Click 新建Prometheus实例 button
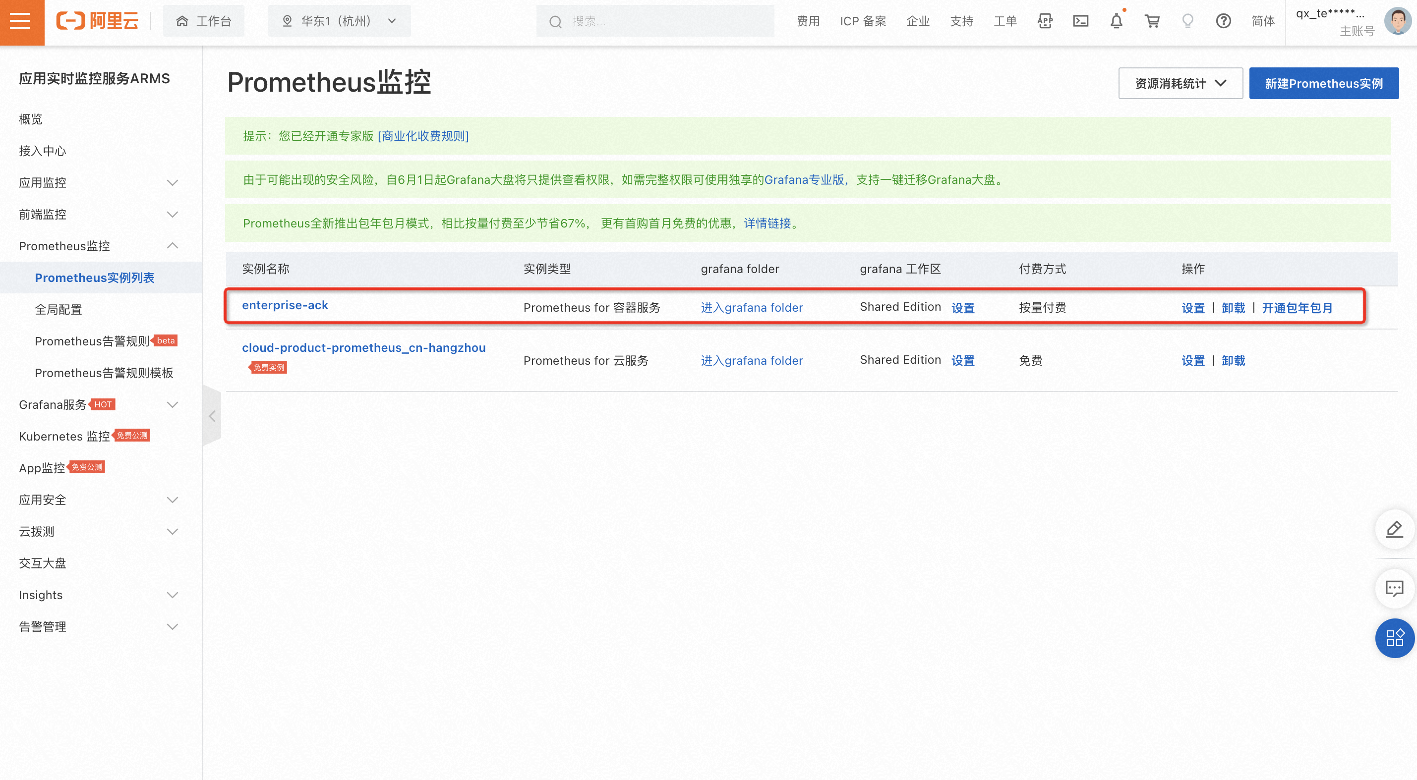The height and width of the screenshot is (780, 1417). tap(1323, 84)
